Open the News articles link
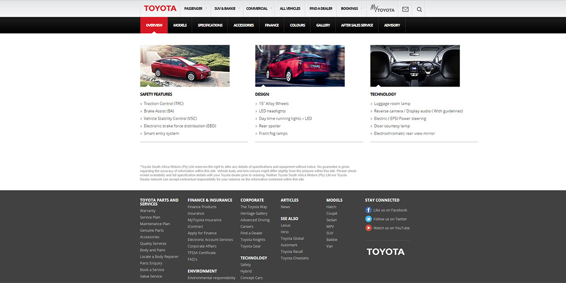Viewport: 566px width, 283px height. pyautogui.click(x=285, y=207)
